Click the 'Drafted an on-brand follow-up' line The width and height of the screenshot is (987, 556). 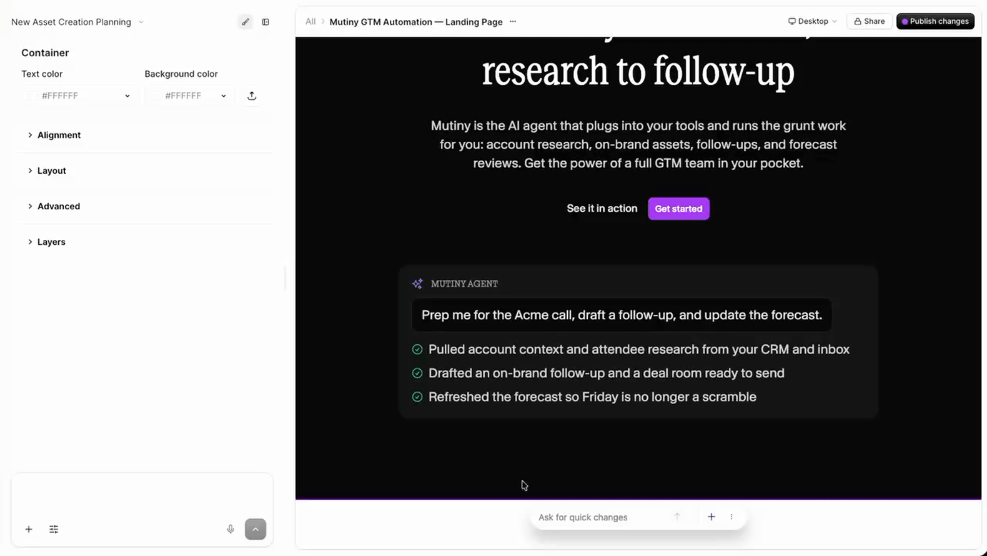(607, 373)
